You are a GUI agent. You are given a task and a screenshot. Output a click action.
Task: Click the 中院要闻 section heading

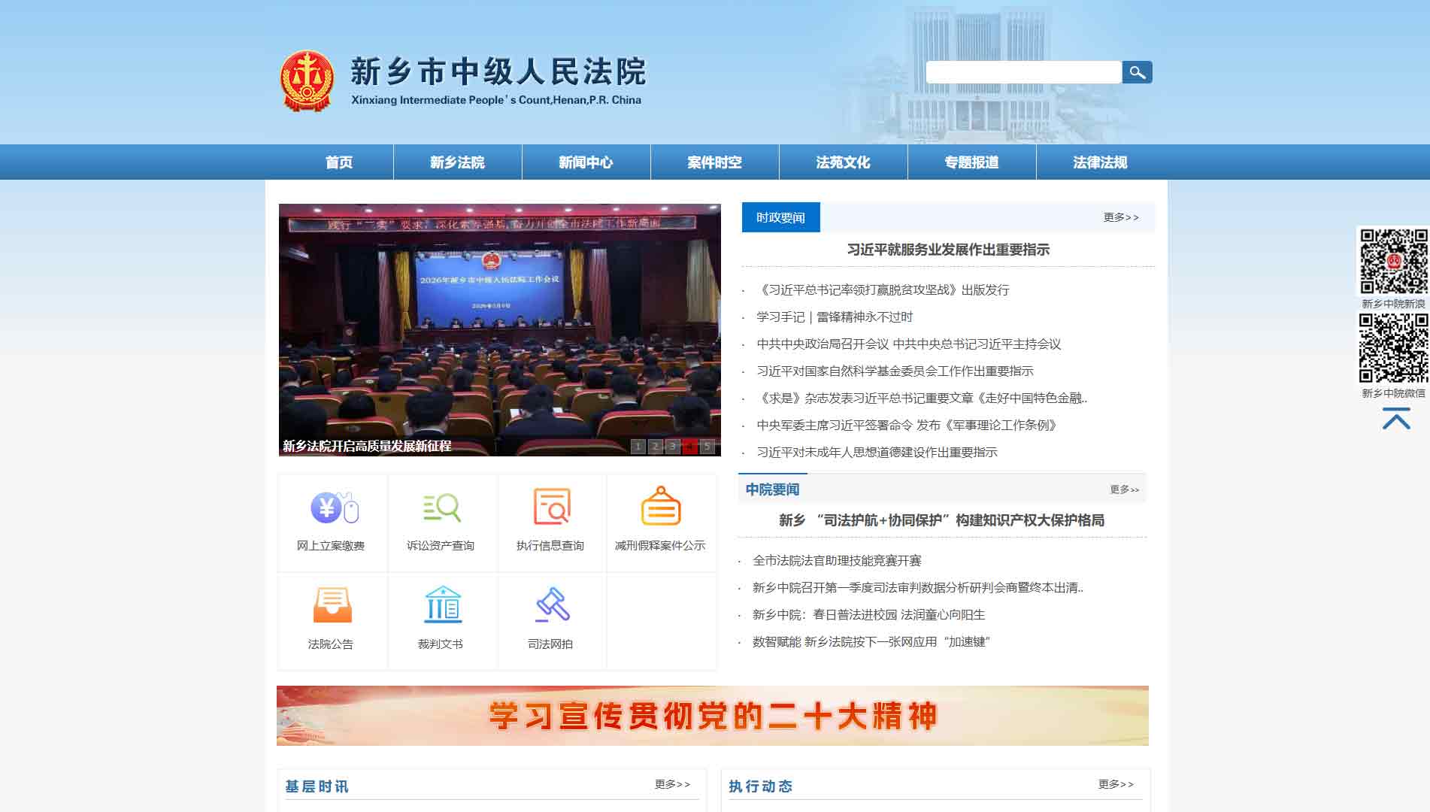pyautogui.click(x=772, y=489)
